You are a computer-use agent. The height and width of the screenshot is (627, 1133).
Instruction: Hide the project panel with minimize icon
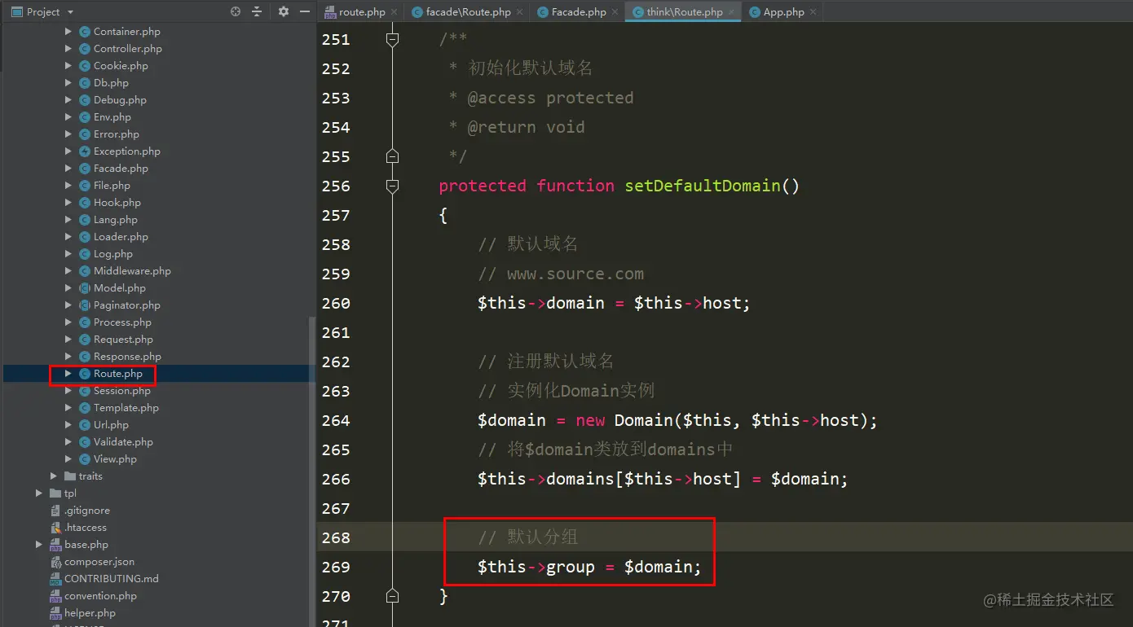pyautogui.click(x=305, y=11)
